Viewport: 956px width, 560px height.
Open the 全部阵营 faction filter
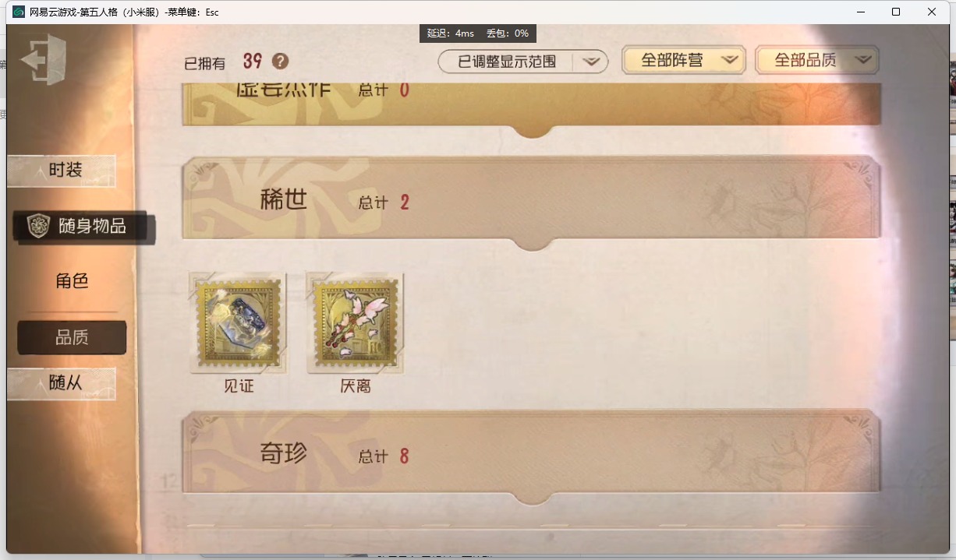[684, 60]
